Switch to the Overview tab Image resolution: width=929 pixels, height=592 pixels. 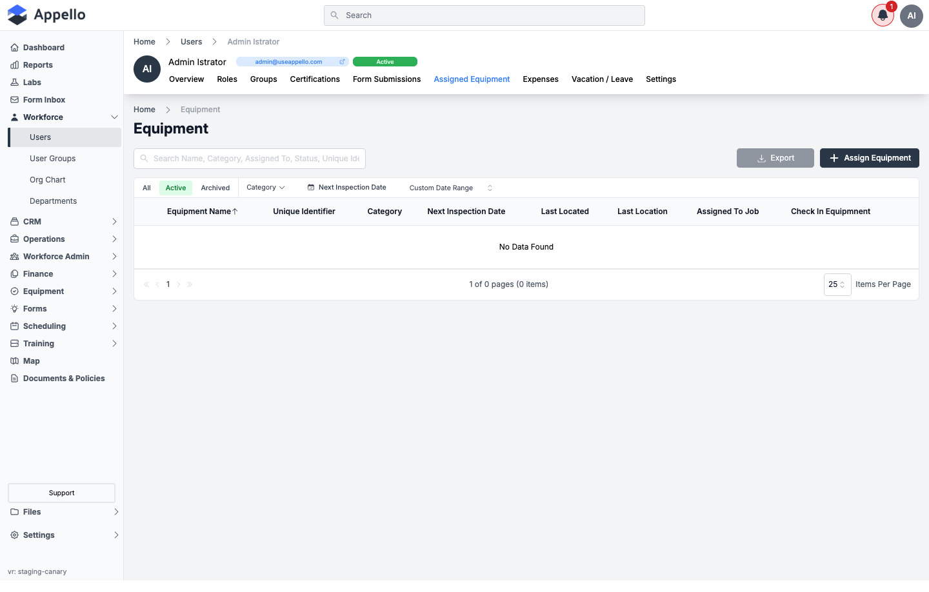tap(186, 79)
